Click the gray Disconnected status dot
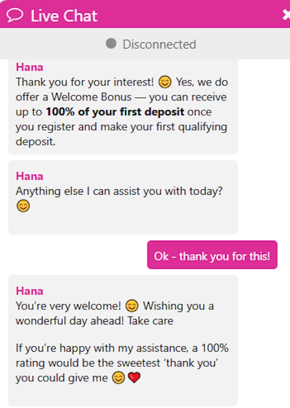 111,43
